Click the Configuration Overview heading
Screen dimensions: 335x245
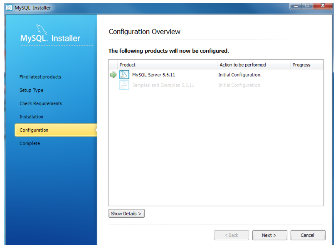[x=144, y=32]
